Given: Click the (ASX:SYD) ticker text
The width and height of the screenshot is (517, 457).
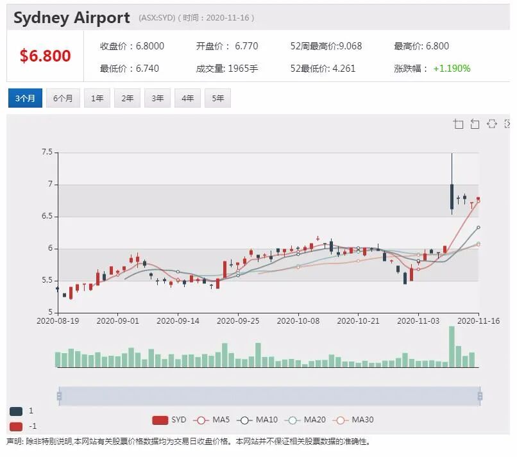Looking at the screenshot, I should point(157,18).
